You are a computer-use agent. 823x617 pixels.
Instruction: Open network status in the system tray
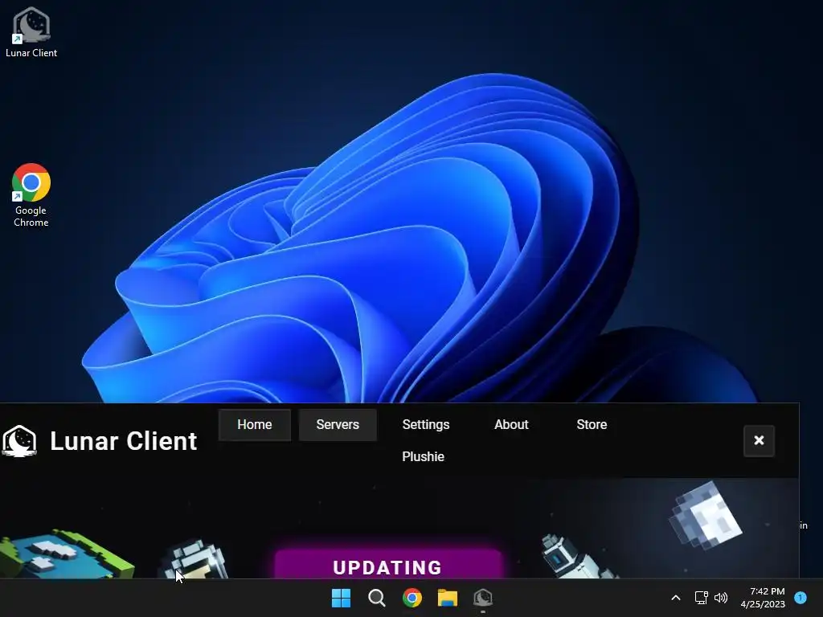[701, 598]
